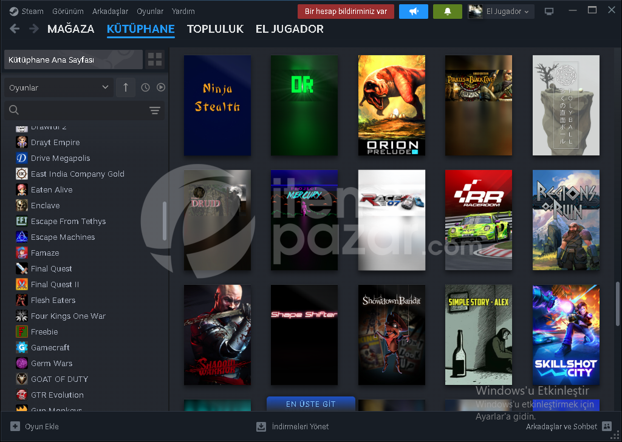The width and height of the screenshot is (622, 442).
Task: Open İndirmeleri Yönet
Action: coord(293,427)
